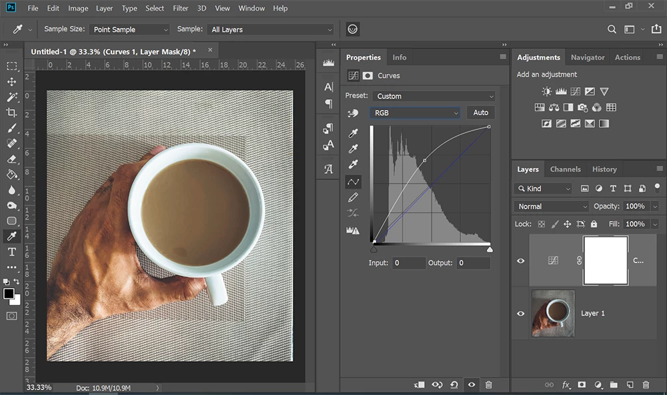Open the Image menu
Screen dimensions: 667x395
[78, 8]
